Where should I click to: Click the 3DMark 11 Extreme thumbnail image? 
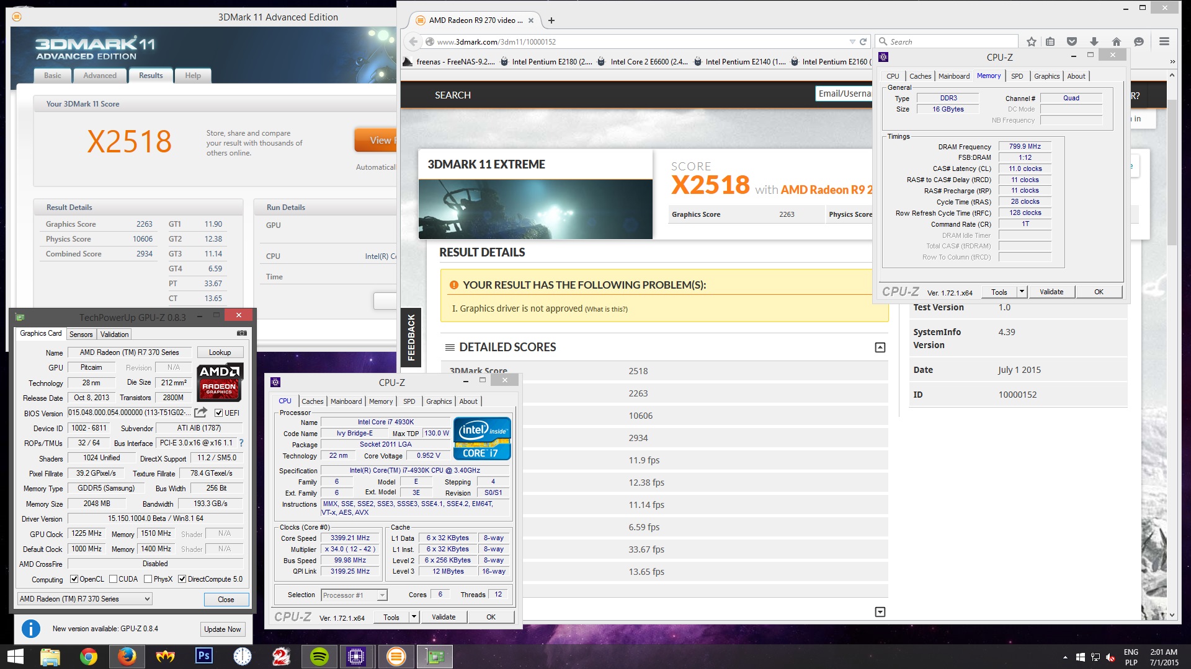[x=535, y=209]
